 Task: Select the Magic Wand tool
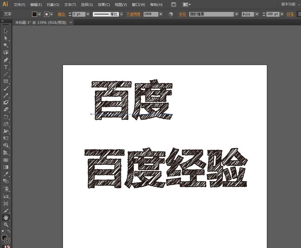click(6, 45)
